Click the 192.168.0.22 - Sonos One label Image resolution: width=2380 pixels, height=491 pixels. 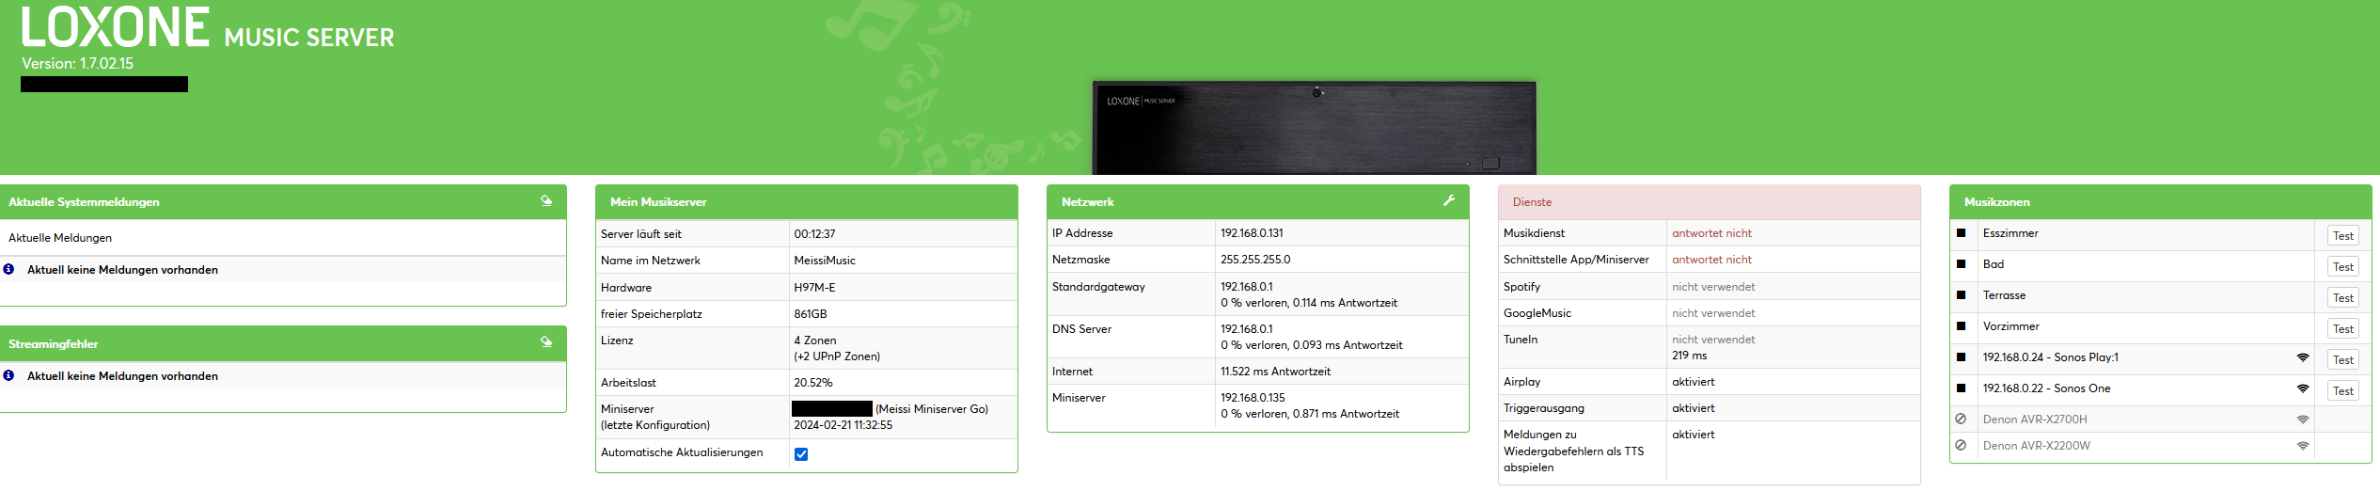(x=2046, y=388)
